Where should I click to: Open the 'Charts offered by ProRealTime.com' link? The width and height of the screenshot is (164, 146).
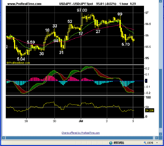(81, 133)
